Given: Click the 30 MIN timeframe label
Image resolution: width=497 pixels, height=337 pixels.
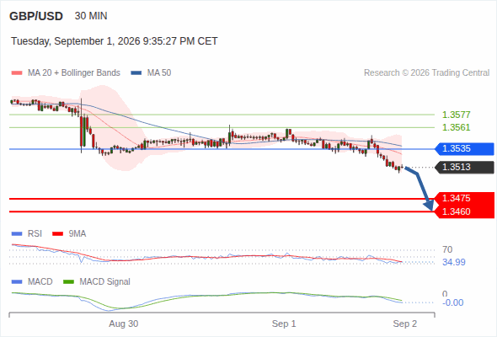Looking at the screenshot, I should pos(91,16).
